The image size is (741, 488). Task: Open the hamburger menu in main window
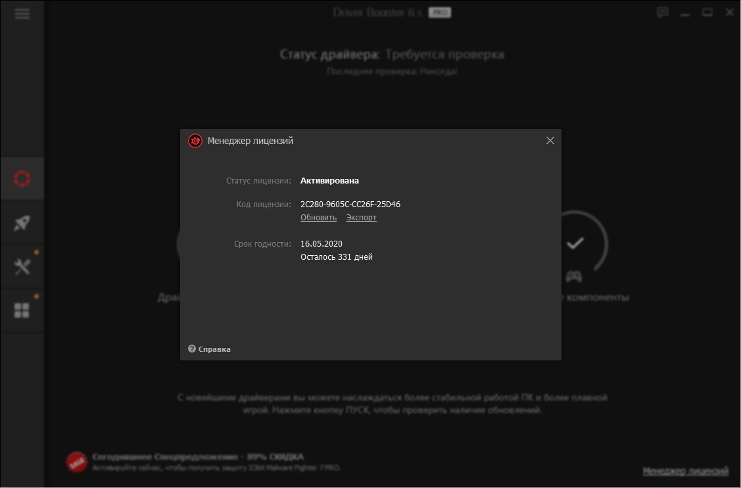(22, 13)
